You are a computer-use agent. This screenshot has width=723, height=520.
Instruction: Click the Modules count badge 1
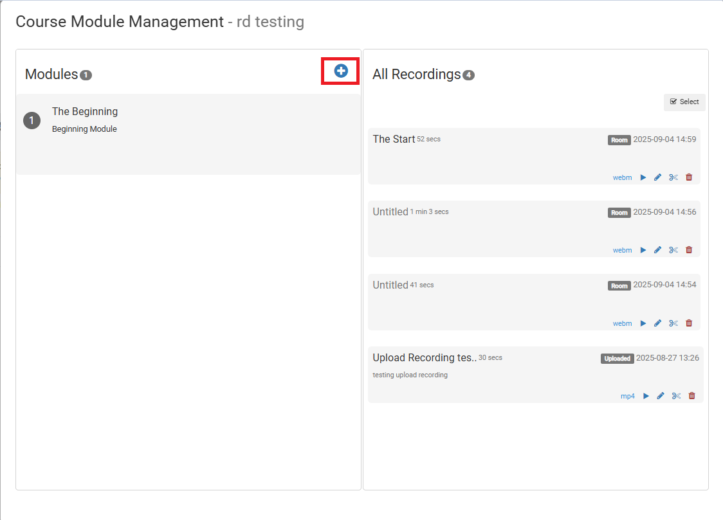coord(86,75)
